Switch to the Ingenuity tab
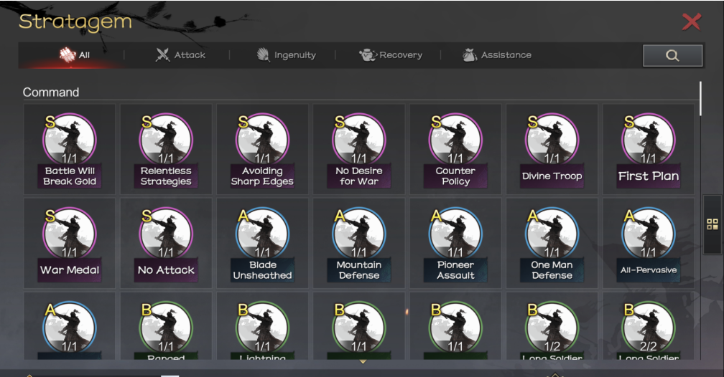 pyautogui.click(x=286, y=55)
